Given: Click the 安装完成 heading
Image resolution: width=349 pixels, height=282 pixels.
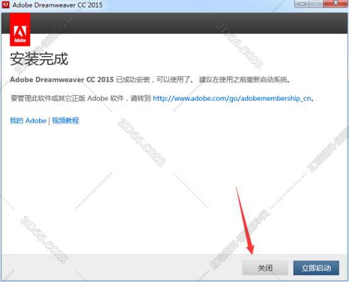Looking at the screenshot, I should point(39,59).
